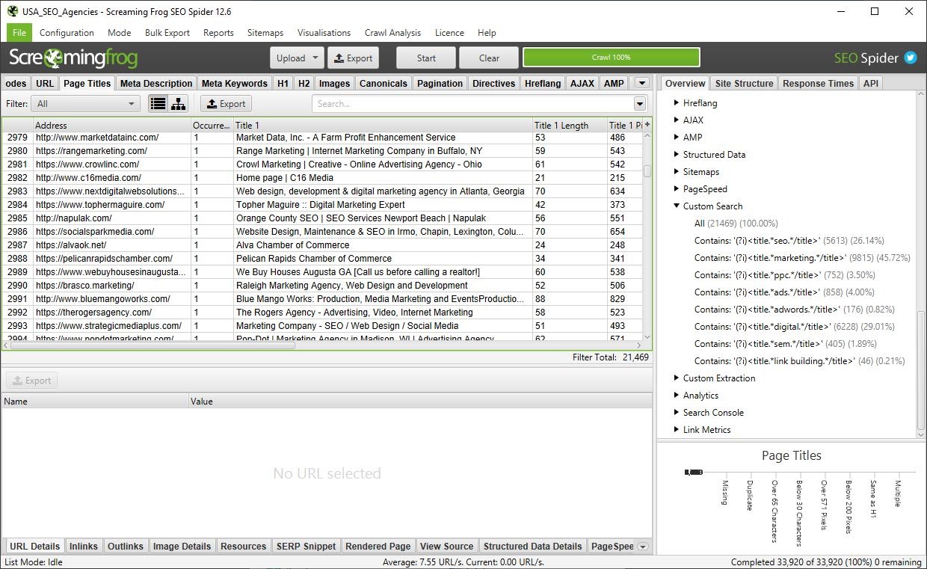
Task: Select the list view icon near the Filter
Action: point(158,103)
